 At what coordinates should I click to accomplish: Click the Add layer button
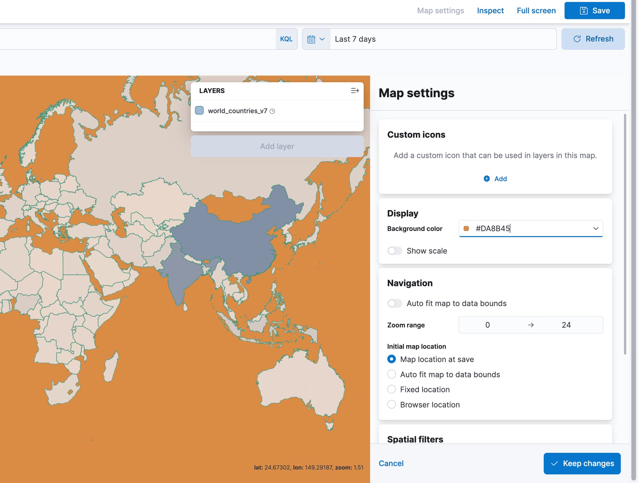tap(277, 146)
